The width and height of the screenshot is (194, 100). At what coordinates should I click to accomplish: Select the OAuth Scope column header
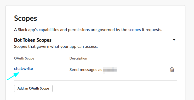24,58
